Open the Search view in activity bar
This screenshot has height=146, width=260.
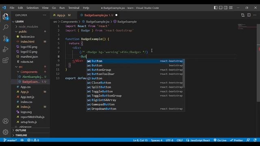click(x=5, y=27)
